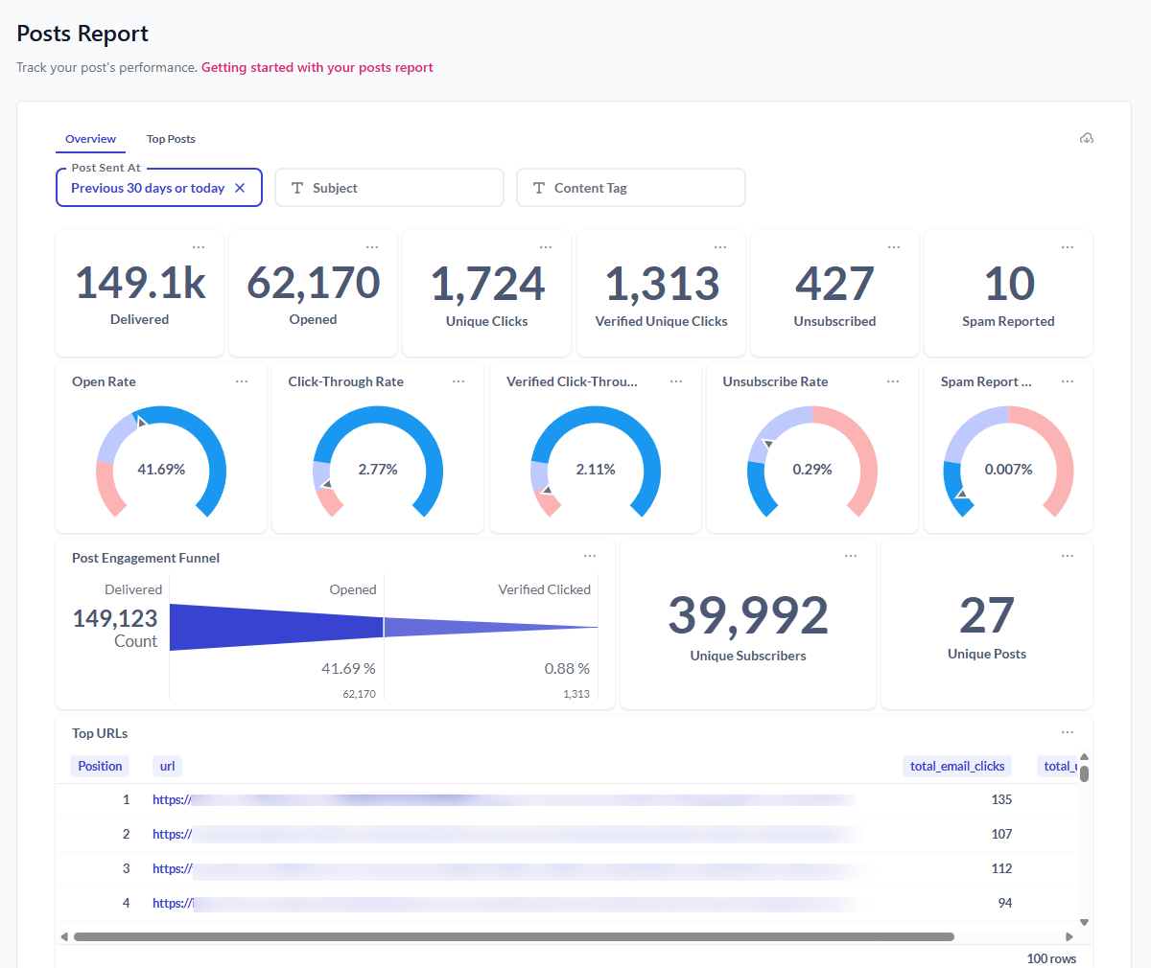
Task: Open the Unsubscribe Rate chart ellipsis menu
Action: [893, 381]
